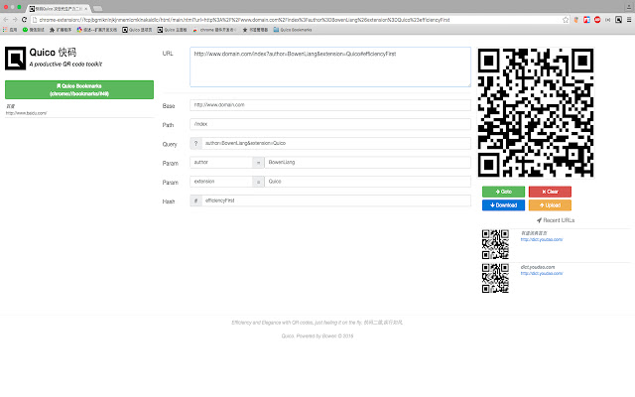
Task: Click the equals sign after author param
Action: [258, 163]
